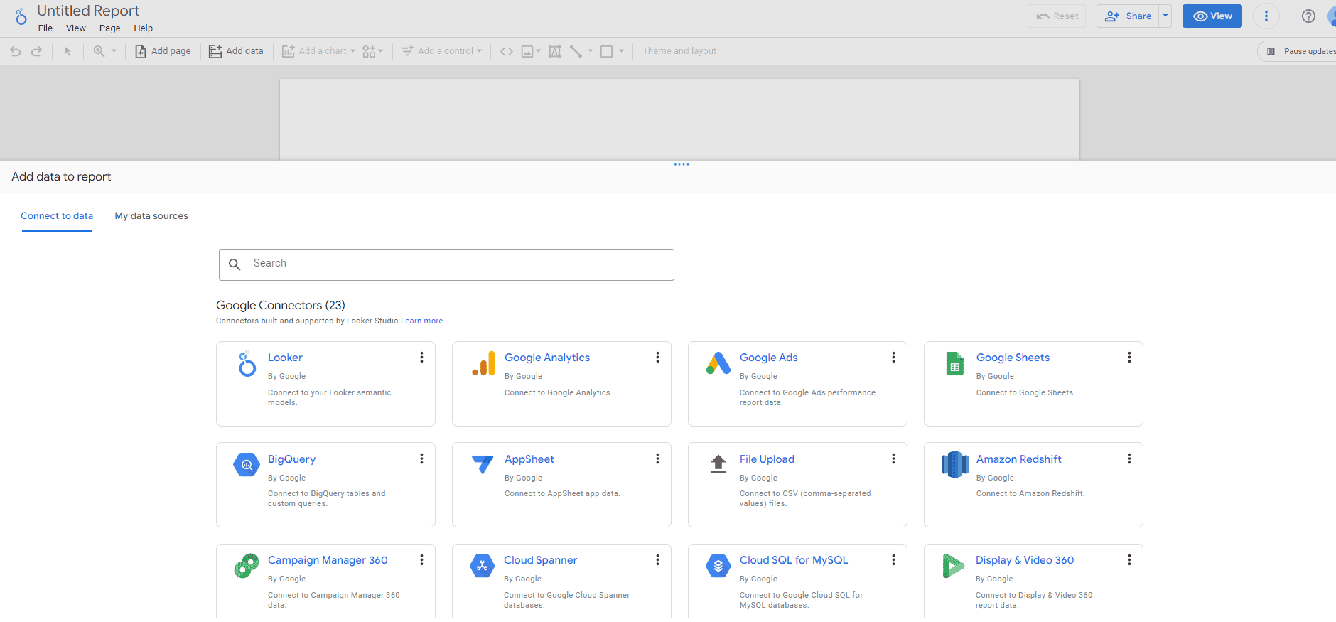Click the zoom magnifier icon

[x=99, y=51]
